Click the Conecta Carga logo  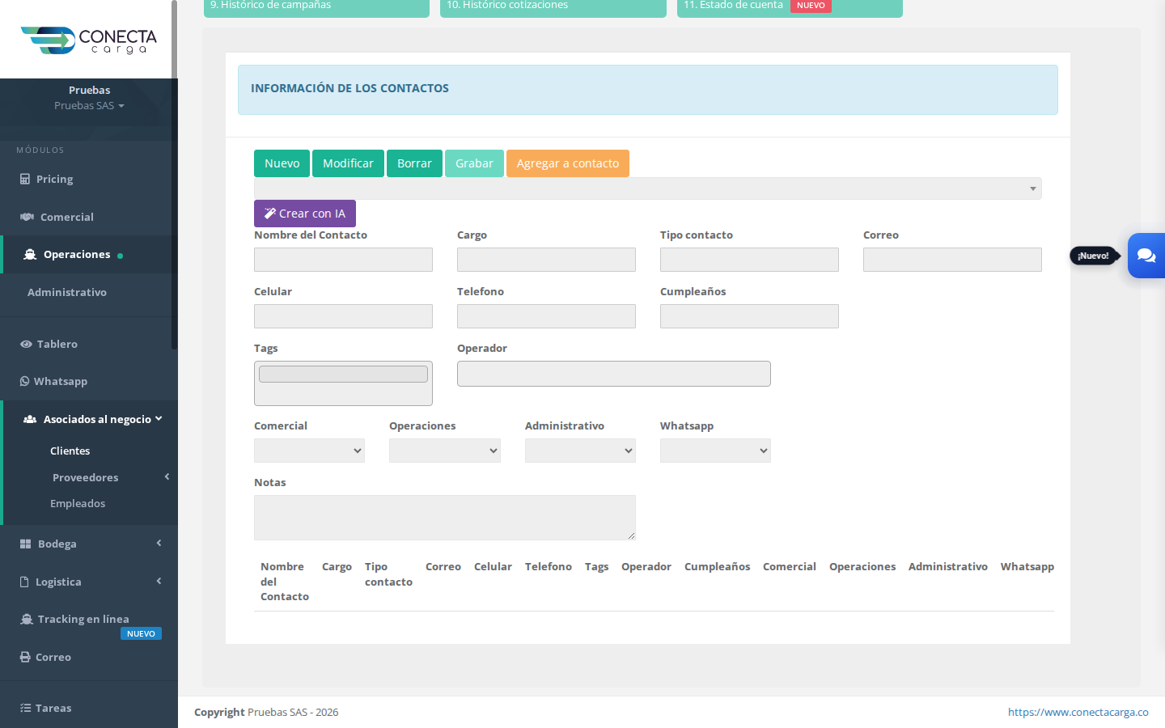(89, 40)
